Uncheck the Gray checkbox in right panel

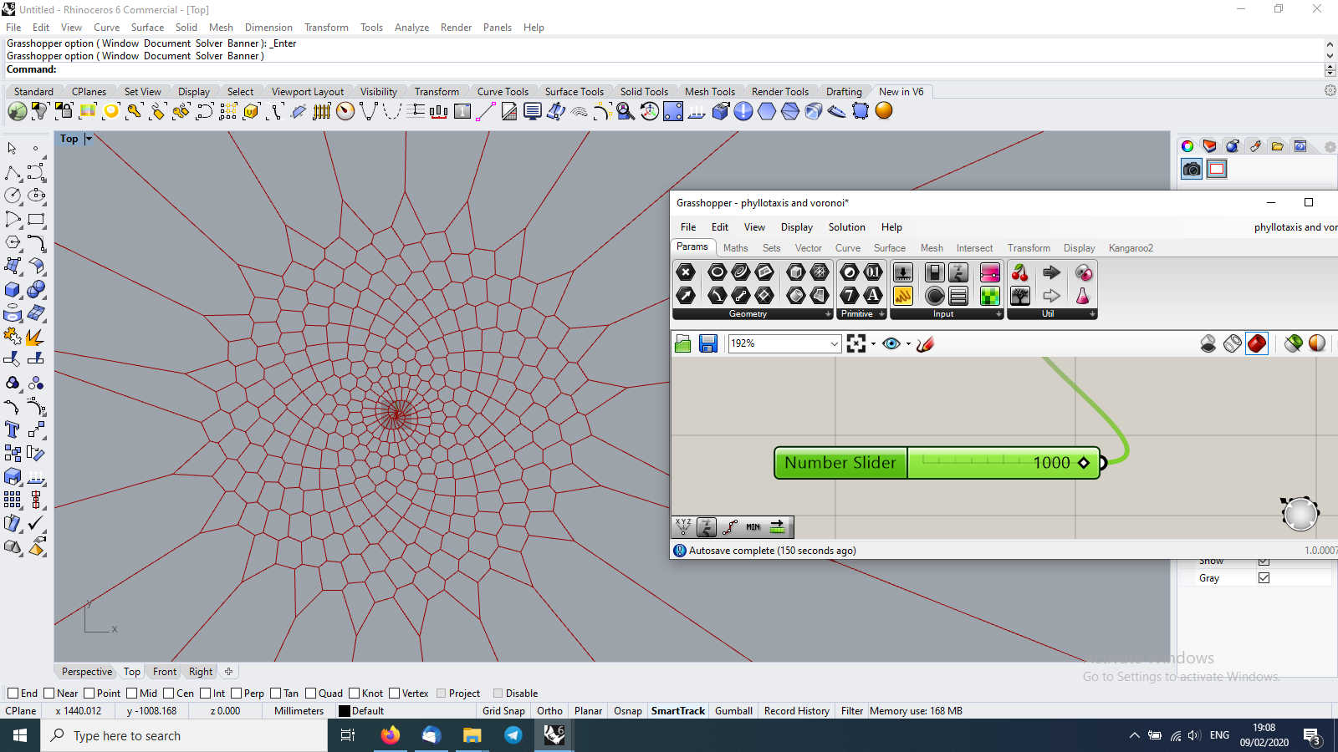coord(1264,577)
